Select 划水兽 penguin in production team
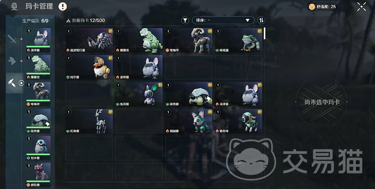This screenshot has height=189, width=375. click(38, 148)
